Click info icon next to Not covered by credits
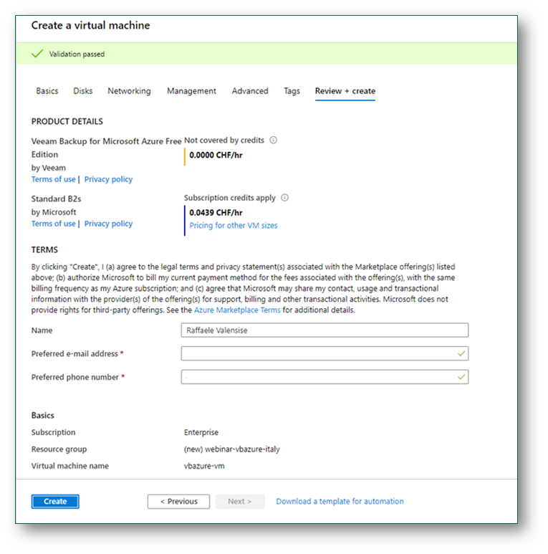This screenshot has height=554, width=548. (274, 140)
